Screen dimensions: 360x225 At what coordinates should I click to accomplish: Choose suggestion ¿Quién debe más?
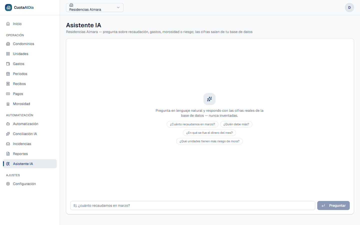(x=236, y=124)
